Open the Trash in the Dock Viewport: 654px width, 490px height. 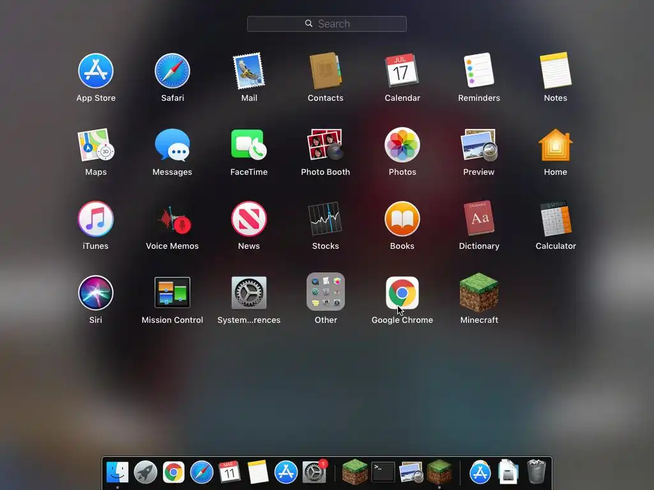(536, 471)
